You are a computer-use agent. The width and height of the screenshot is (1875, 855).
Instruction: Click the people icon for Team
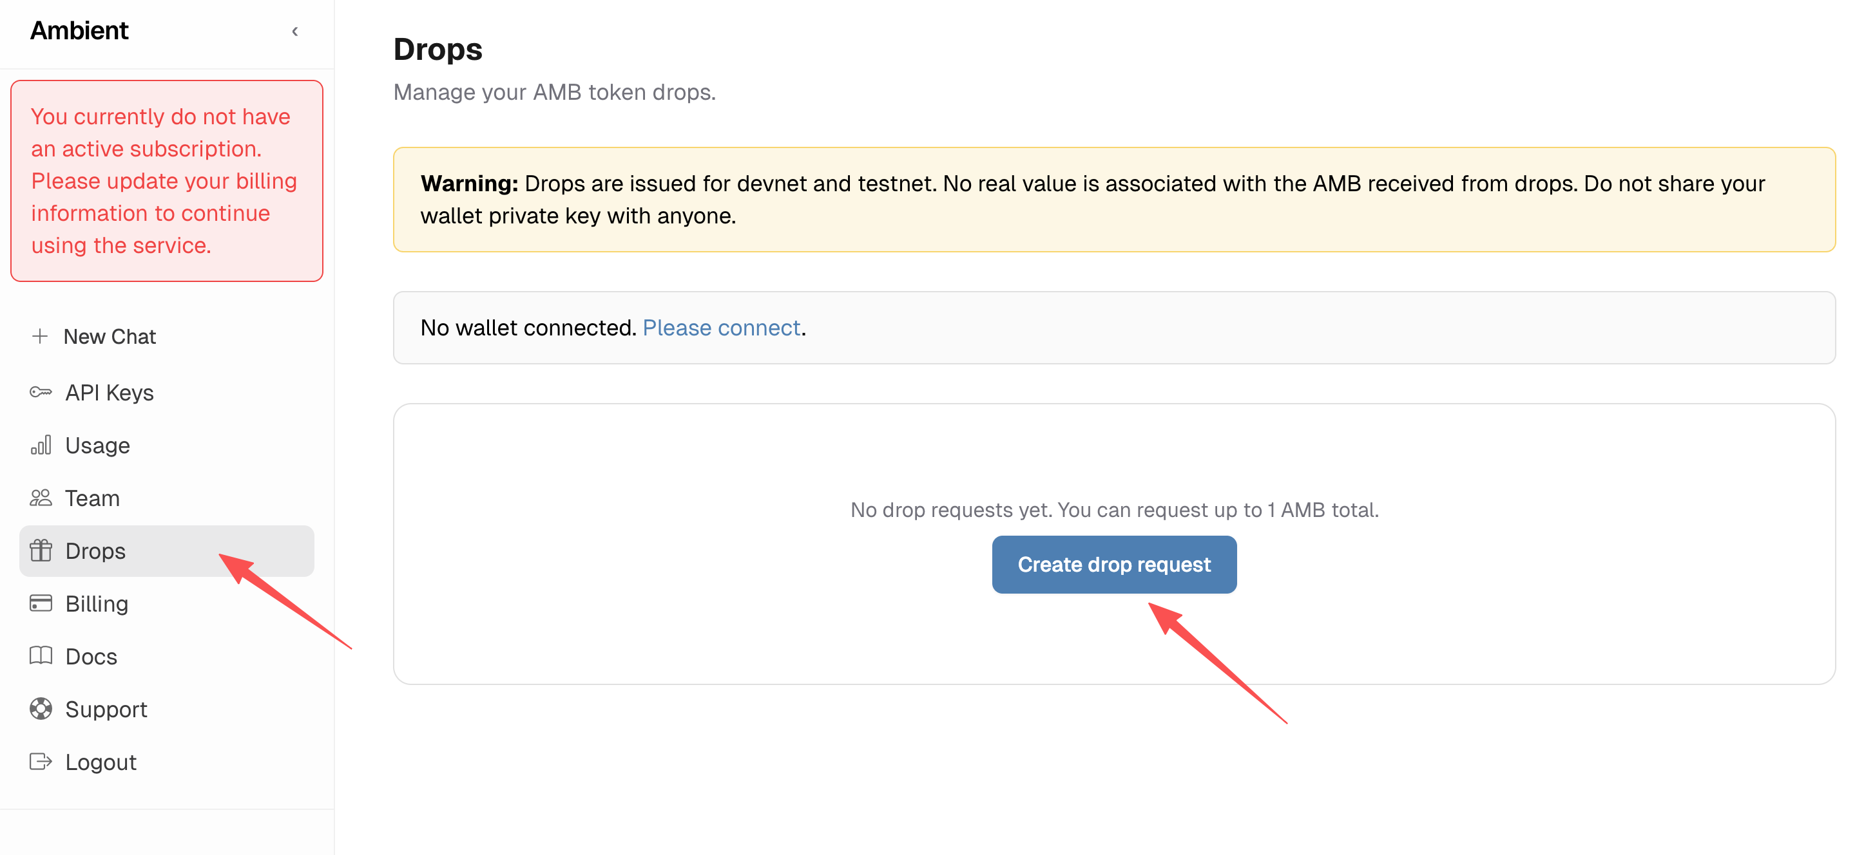pos(41,498)
